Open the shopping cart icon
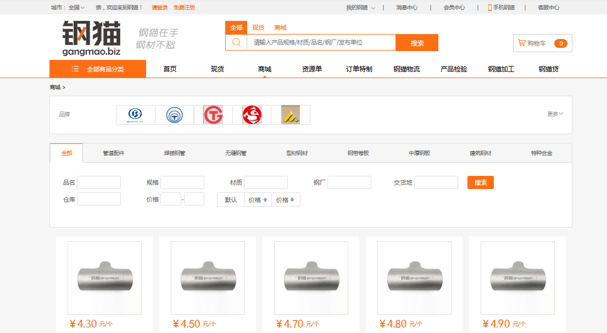The image size is (607, 333). pyautogui.click(x=522, y=43)
